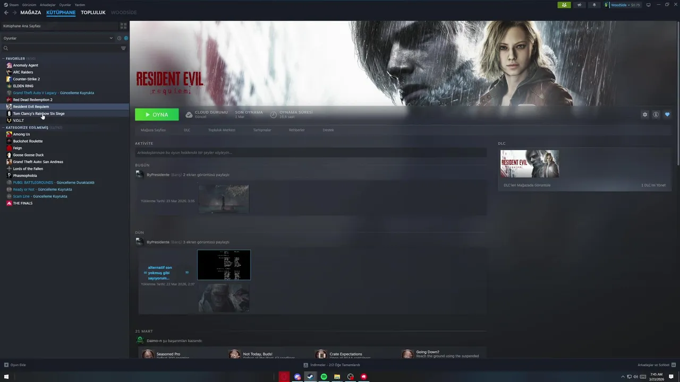Open the advanced filter icon beside search
This screenshot has width=680, height=382.
pyautogui.click(x=123, y=48)
